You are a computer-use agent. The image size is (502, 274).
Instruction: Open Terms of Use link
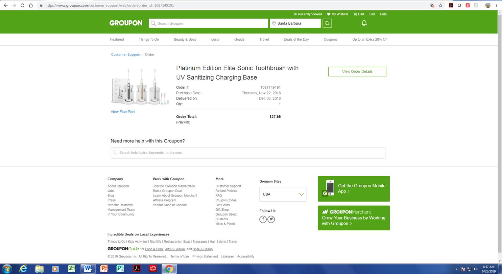click(180, 256)
